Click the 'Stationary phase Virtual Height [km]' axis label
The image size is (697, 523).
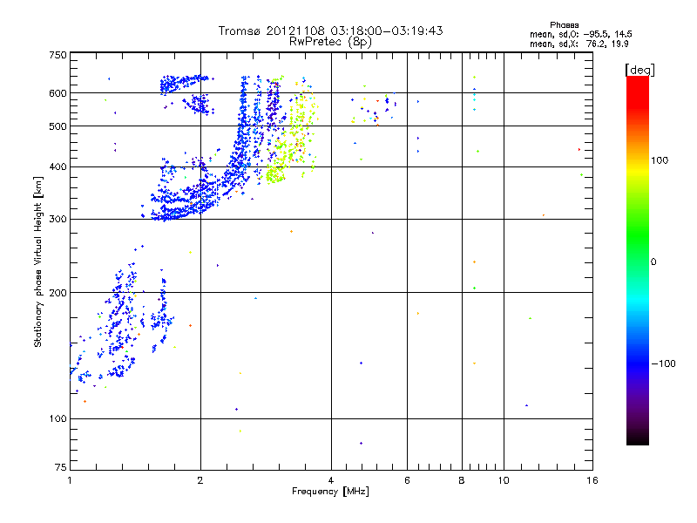(38, 261)
